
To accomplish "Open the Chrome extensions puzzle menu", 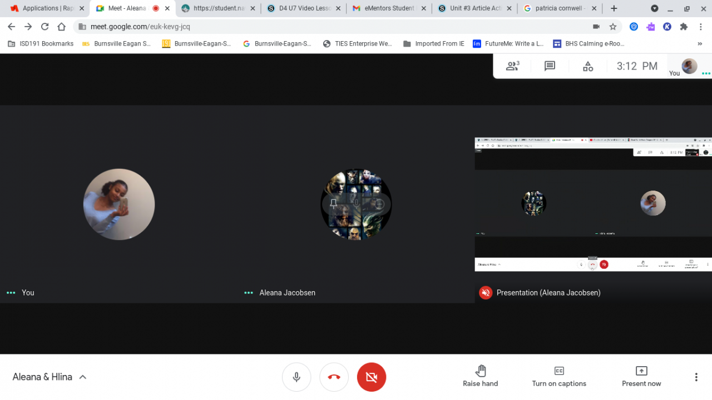I will coord(684,26).
